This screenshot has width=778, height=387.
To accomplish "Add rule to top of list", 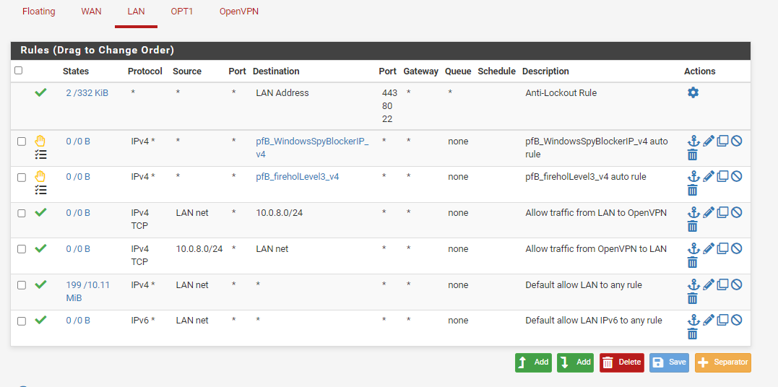I will (x=533, y=362).
